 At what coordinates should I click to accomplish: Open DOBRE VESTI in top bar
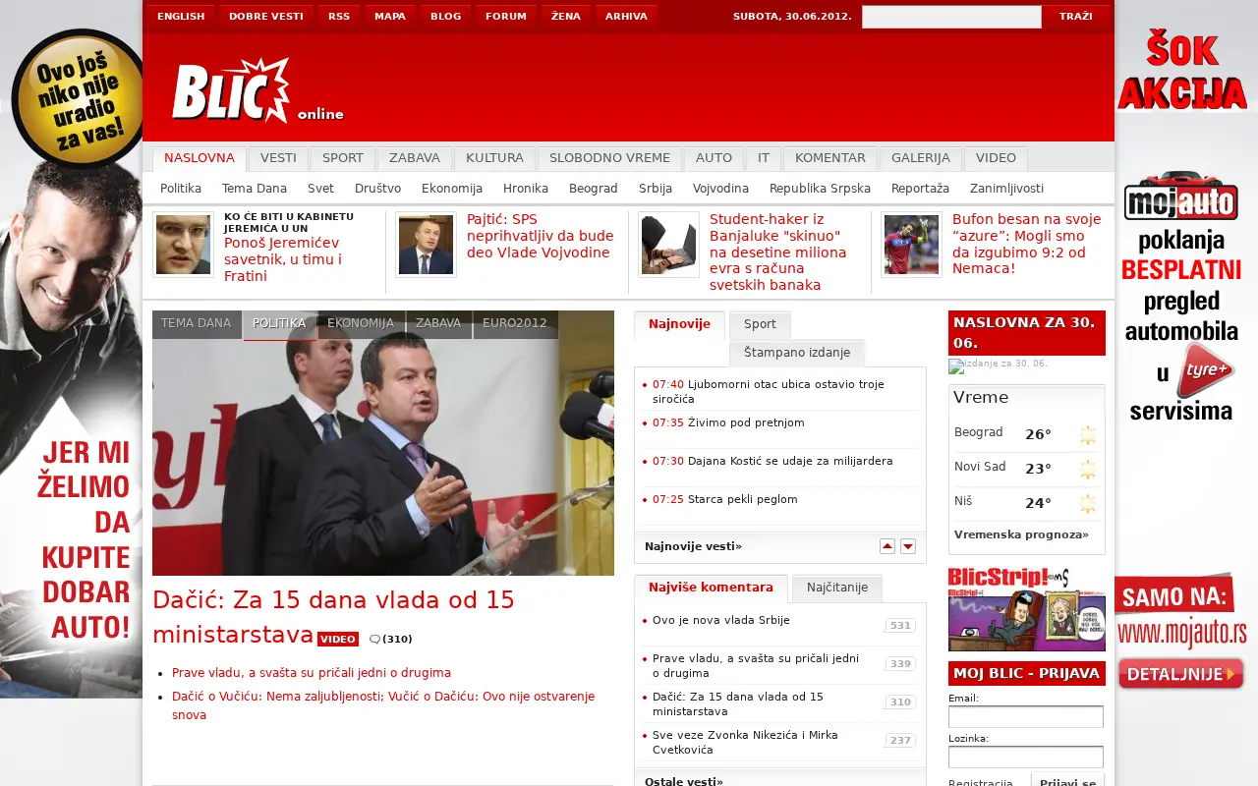[266, 17]
